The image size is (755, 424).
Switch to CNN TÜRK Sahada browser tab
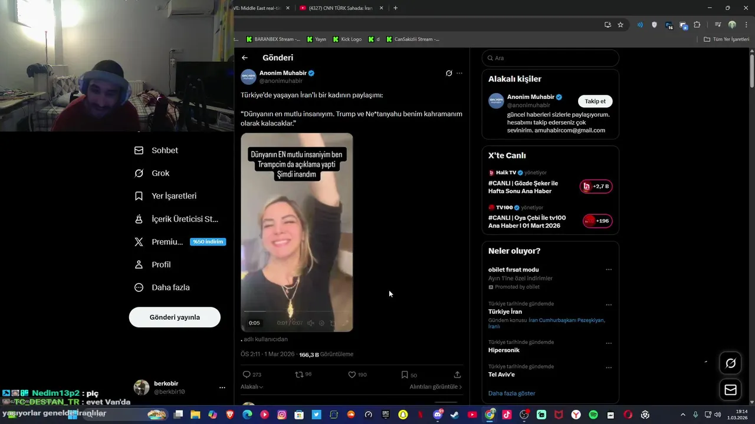point(341,8)
